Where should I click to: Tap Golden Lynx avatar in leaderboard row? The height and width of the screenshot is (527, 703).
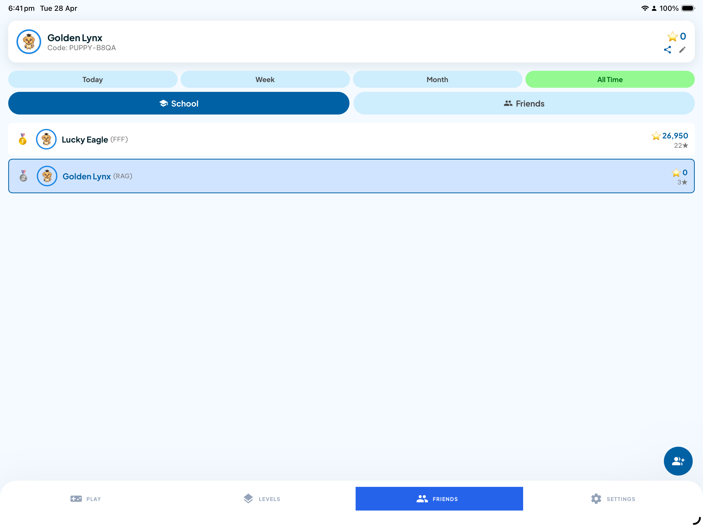pos(47,176)
